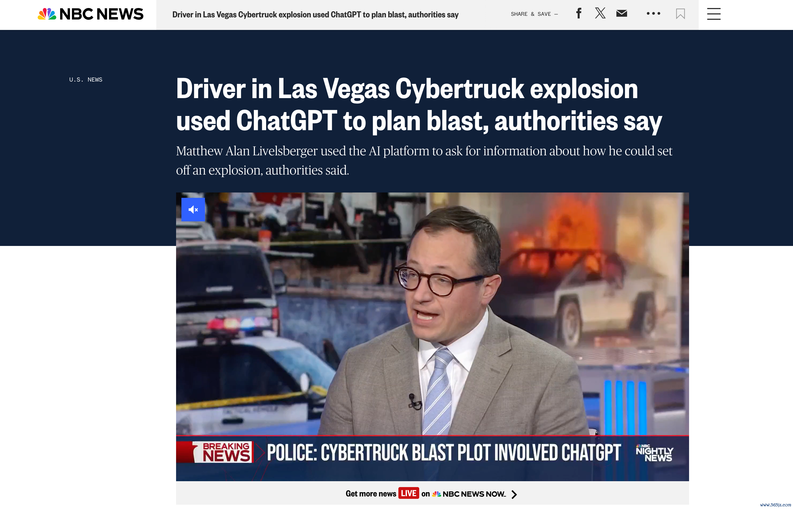Viewport: 793px width, 509px height.
Task: Open more sharing options (three dots)
Action: [653, 14]
